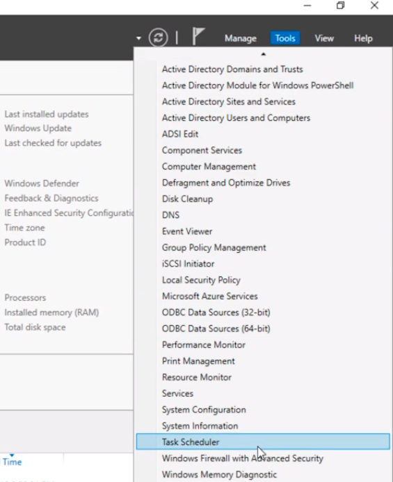This screenshot has height=482, width=393.
Task: Click the Last installed updates label
Action: tap(47, 115)
